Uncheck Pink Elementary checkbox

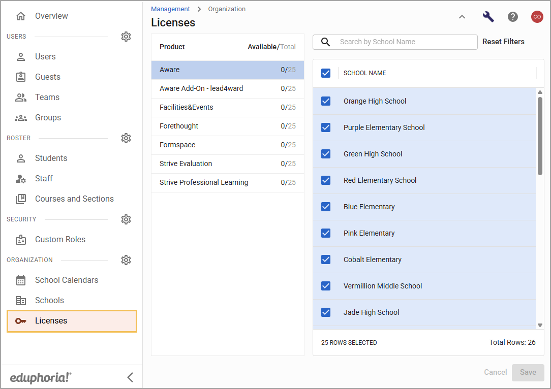coord(326,233)
